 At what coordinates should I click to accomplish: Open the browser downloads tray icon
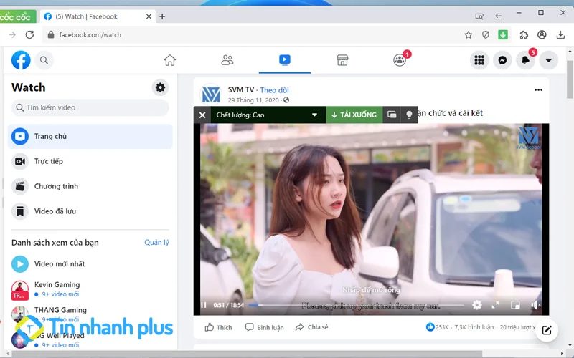(560, 34)
